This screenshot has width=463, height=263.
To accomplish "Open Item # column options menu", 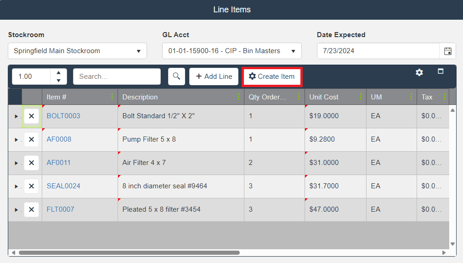I will 112,97.
